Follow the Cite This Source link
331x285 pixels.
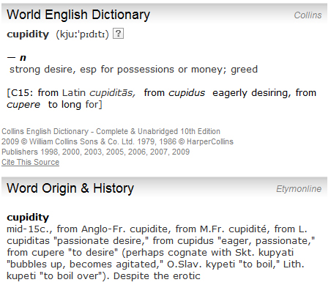[x=30, y=162]
